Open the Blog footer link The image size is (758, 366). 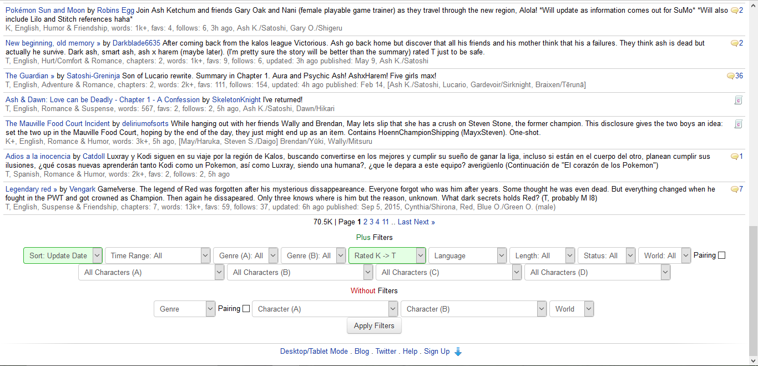(362, 352)
